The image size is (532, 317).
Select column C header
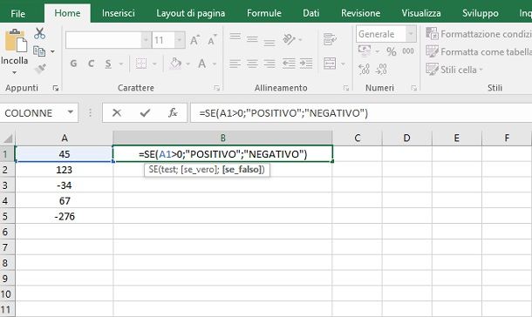[x=358, y=138]
